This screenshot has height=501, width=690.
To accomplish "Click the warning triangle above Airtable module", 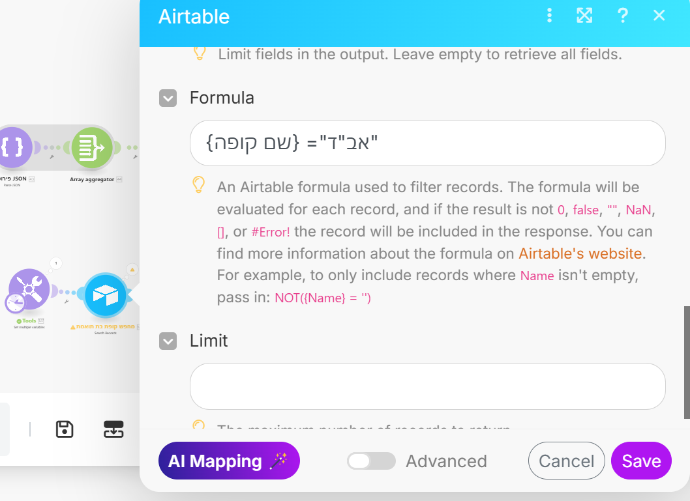I will point(132,268).
